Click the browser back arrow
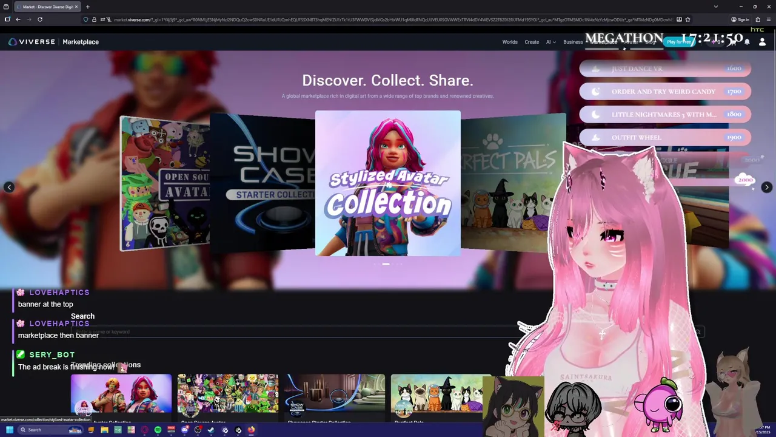 (x=18, y=19)
